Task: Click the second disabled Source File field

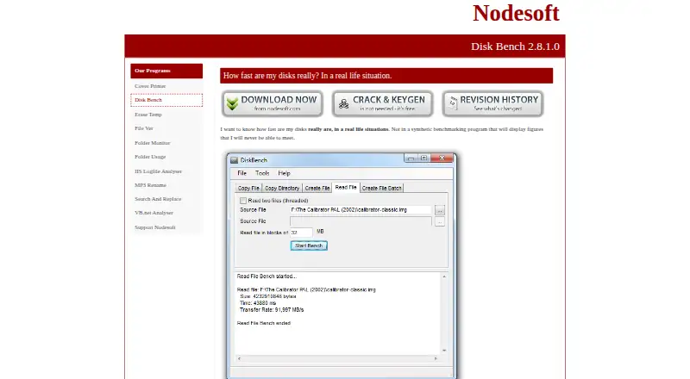Action: click(361, 221)
